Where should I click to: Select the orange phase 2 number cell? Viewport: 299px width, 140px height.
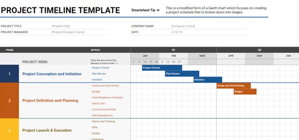[x=9, y=100]
